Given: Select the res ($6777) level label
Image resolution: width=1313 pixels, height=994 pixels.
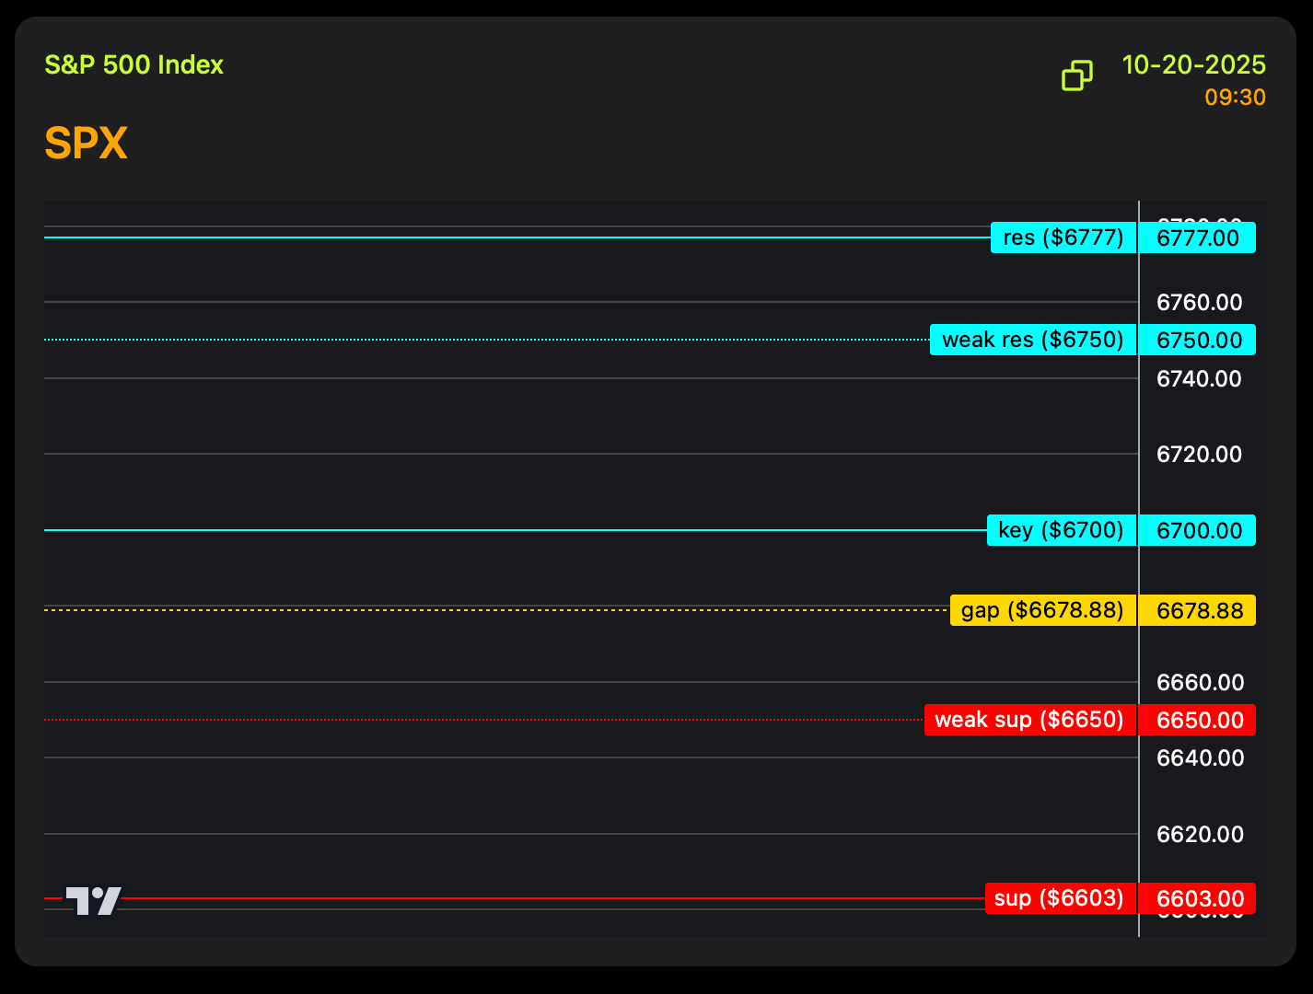Looking at the screenshot, I should click(1063, 237).
